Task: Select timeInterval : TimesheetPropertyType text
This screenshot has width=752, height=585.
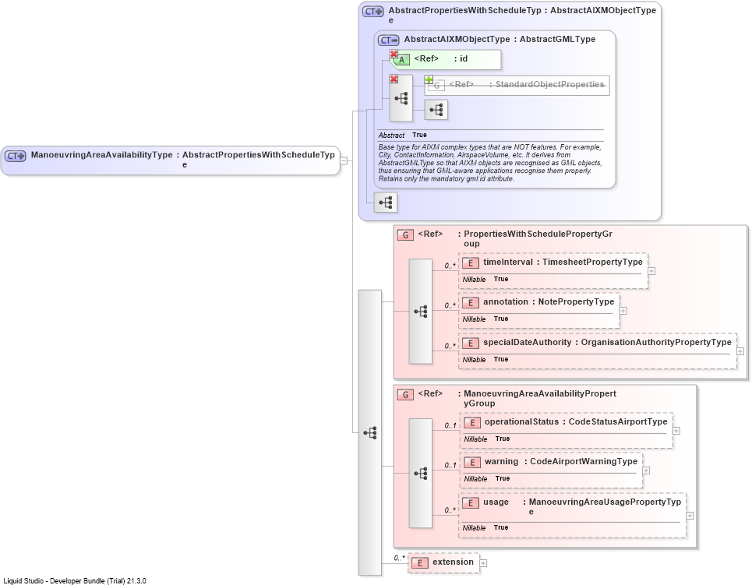Action: click(x=563, y=263)
